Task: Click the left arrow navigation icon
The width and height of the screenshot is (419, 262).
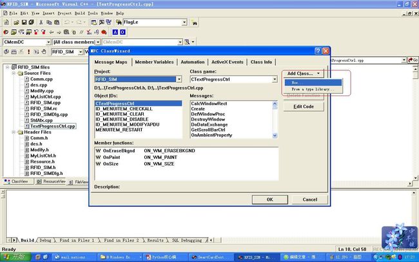Action: [52, 32]
